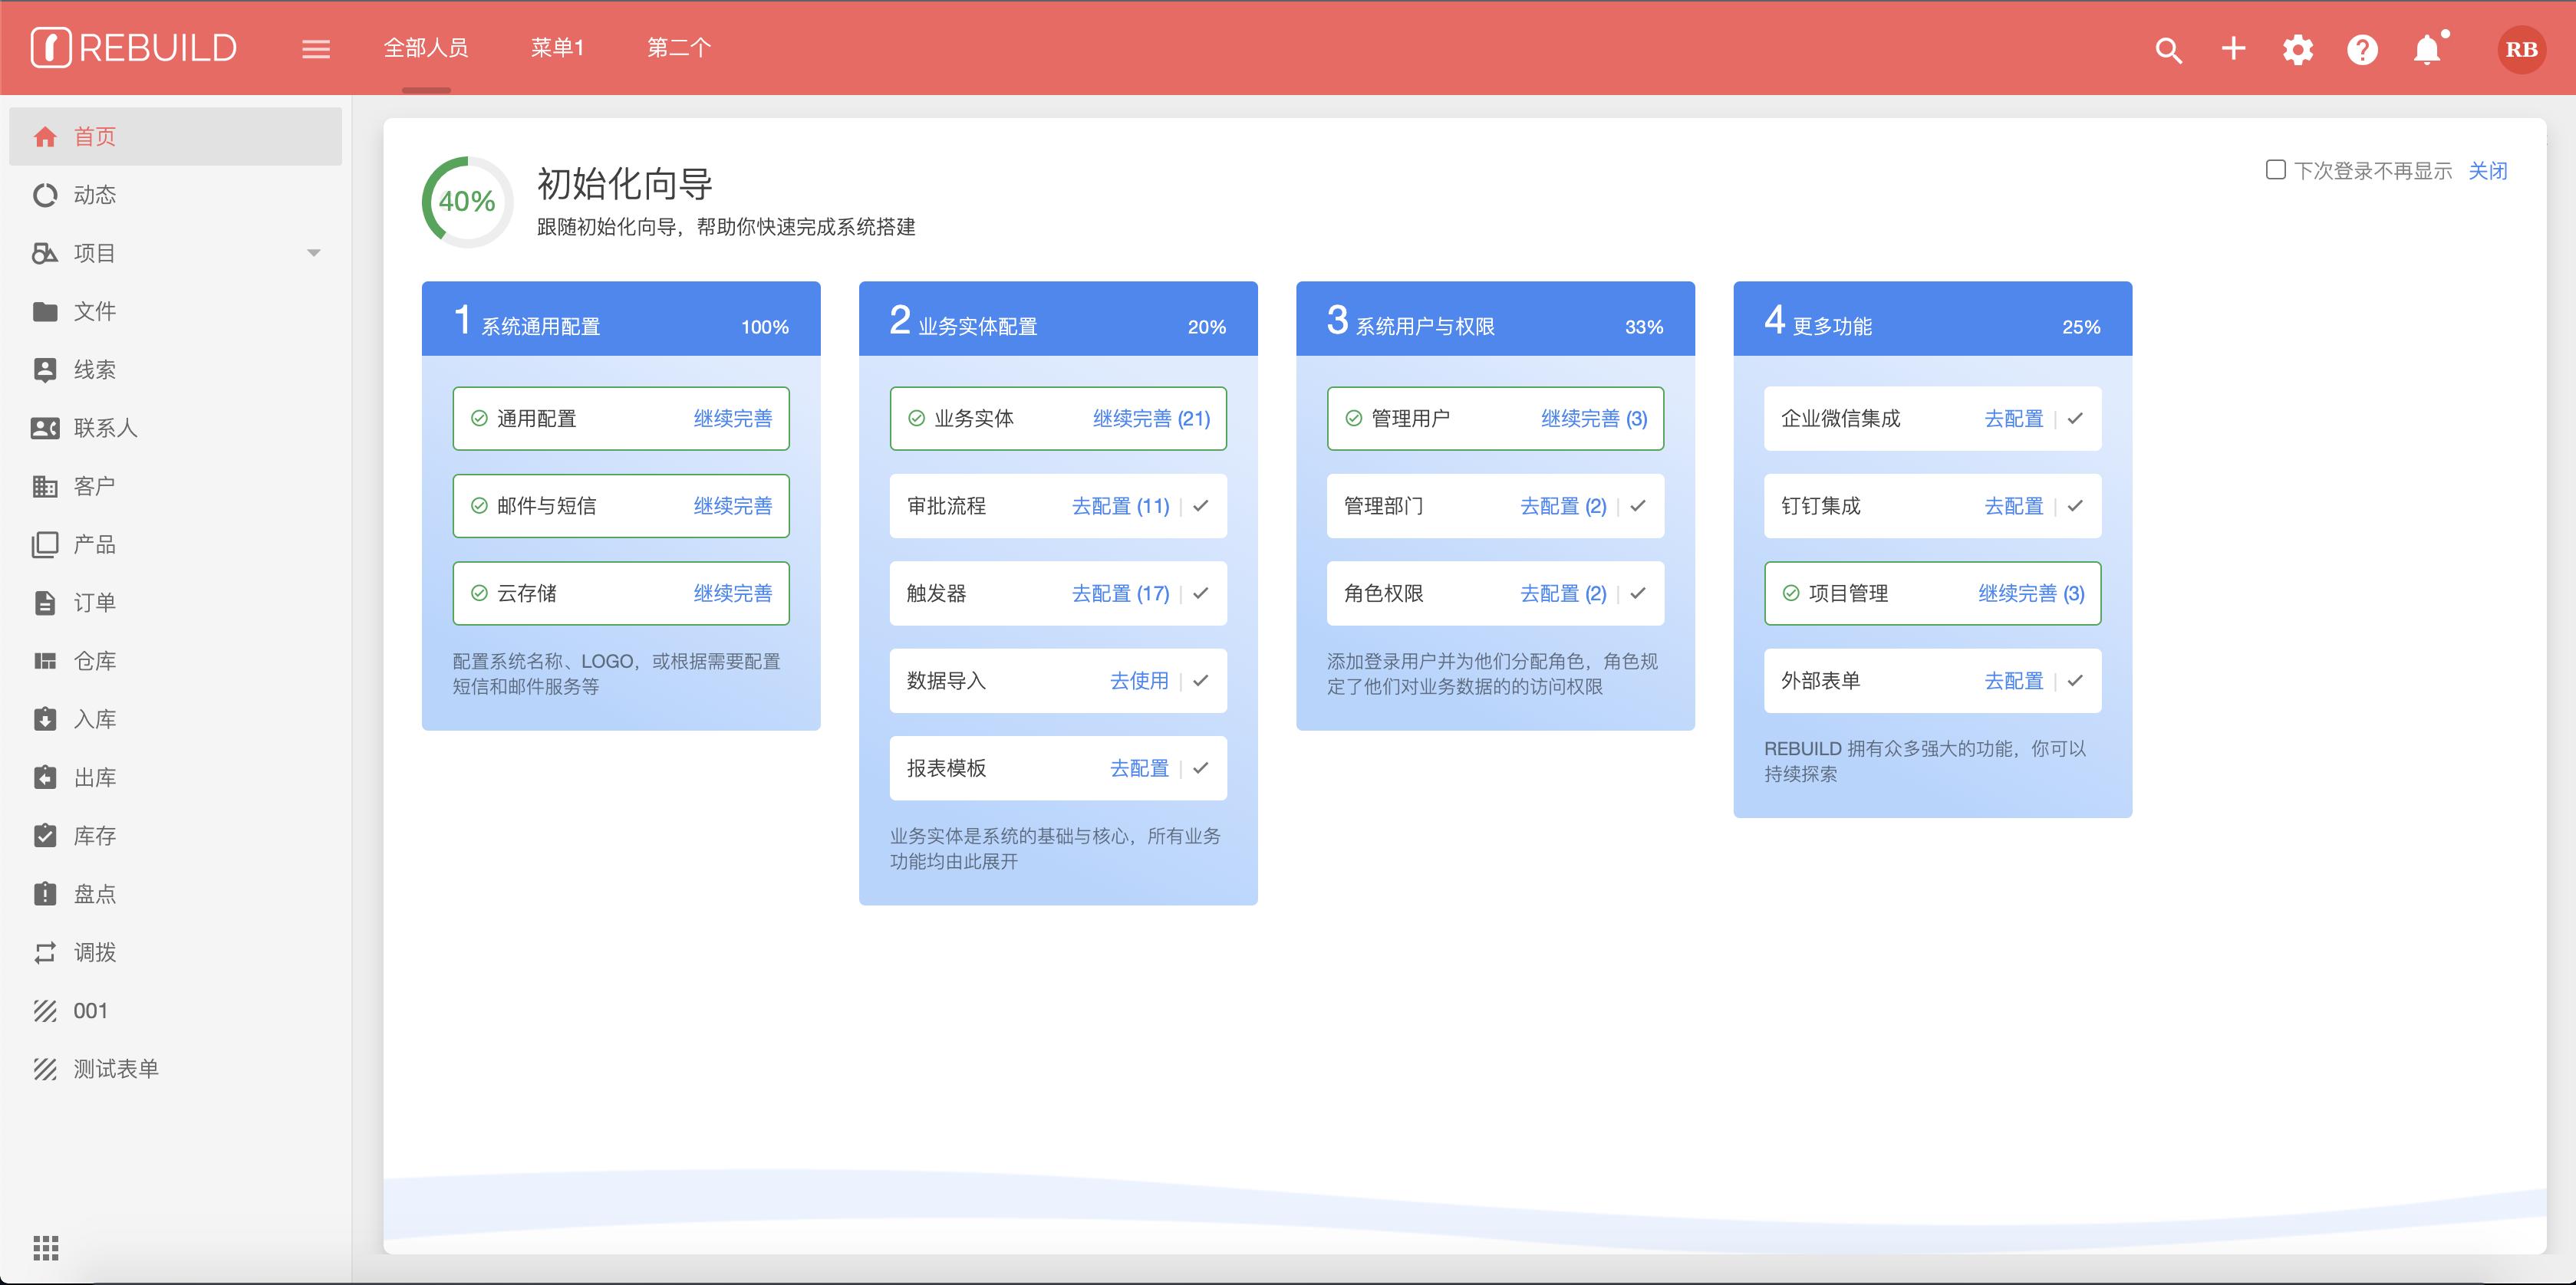Click the 40% progress circle
The height and width of the screenshot is (1285, 2576).
(467, 202)
